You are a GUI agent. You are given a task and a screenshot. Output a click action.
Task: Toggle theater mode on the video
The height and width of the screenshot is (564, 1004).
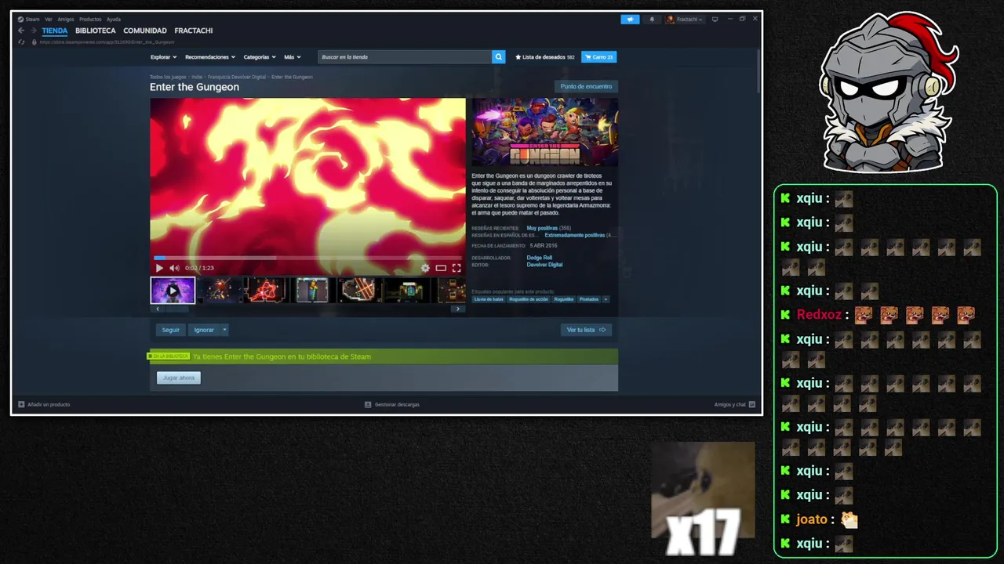point(441,268)
